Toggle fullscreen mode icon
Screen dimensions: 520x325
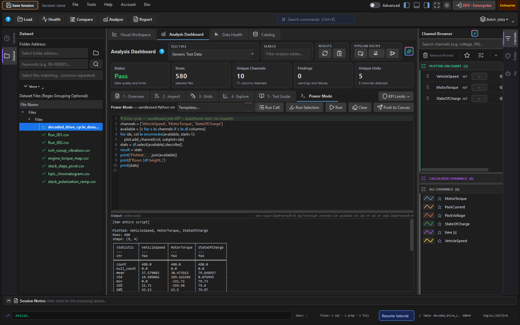pos(437,5)
